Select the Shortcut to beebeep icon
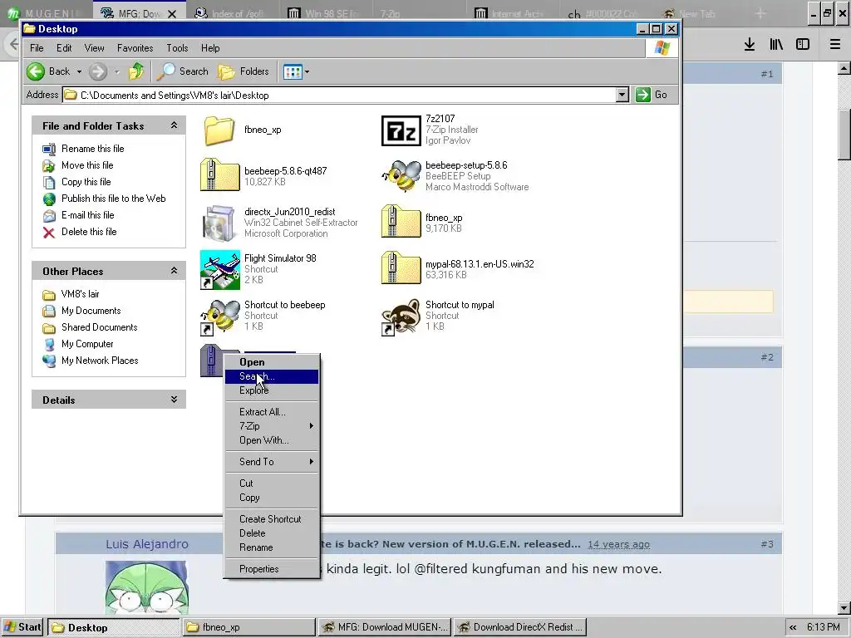Screen dimensions: 851x638 click(219, 317)
